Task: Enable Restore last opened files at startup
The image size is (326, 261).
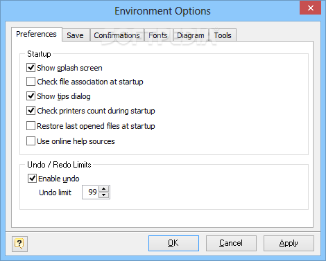Action: point(31,126)
